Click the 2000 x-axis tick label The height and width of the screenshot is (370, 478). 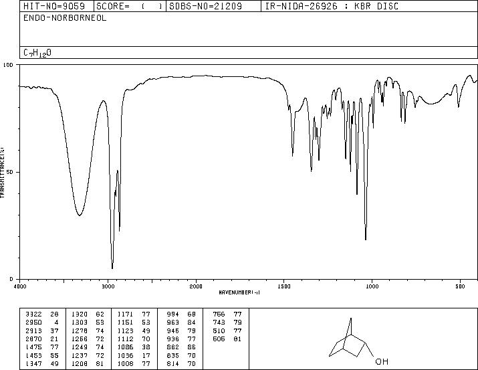(x=196, y=286)
